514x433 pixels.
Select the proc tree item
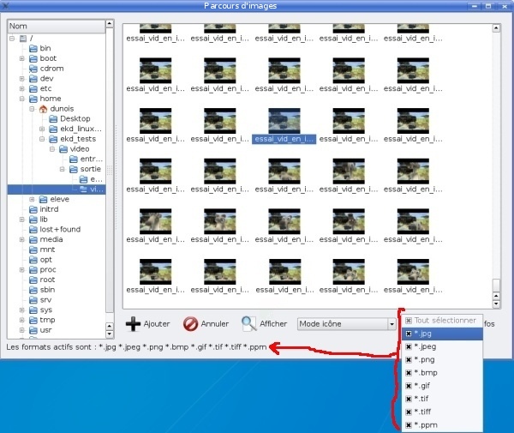click(48, 270)
